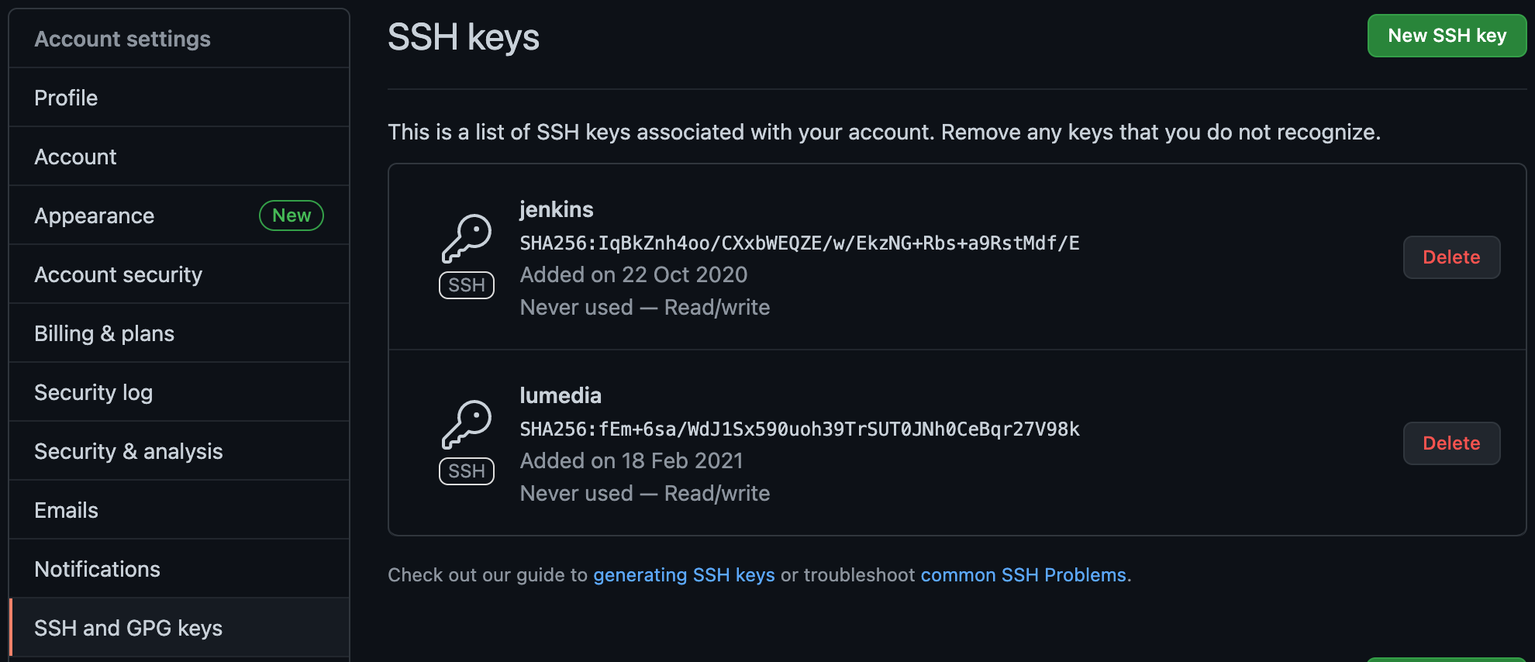1535x662 pixels.
Task: Click the SSH badge under lumedia key
Action: click(x=467, y=471)
